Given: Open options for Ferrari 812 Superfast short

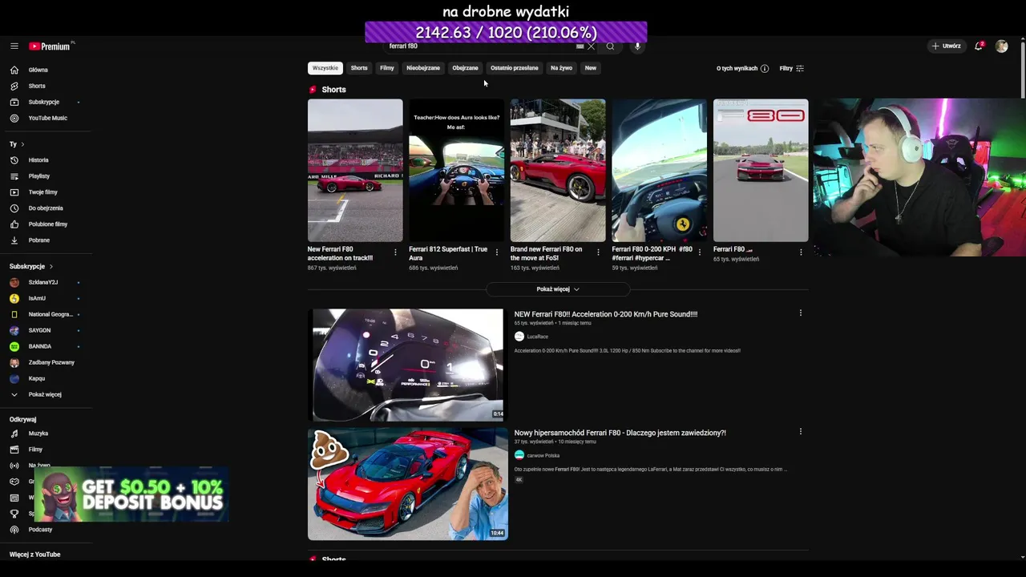Looking at the screenshot, I should (x=496, y=252).
